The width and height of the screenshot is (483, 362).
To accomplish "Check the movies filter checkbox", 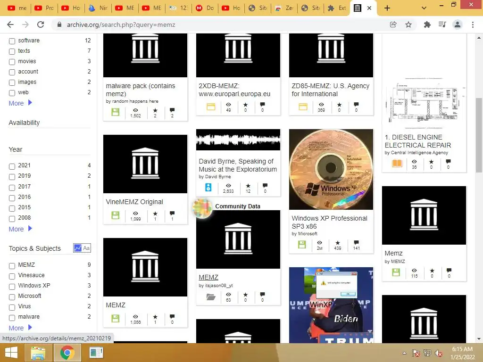I will pyautogui.click(x=12, y=62).
